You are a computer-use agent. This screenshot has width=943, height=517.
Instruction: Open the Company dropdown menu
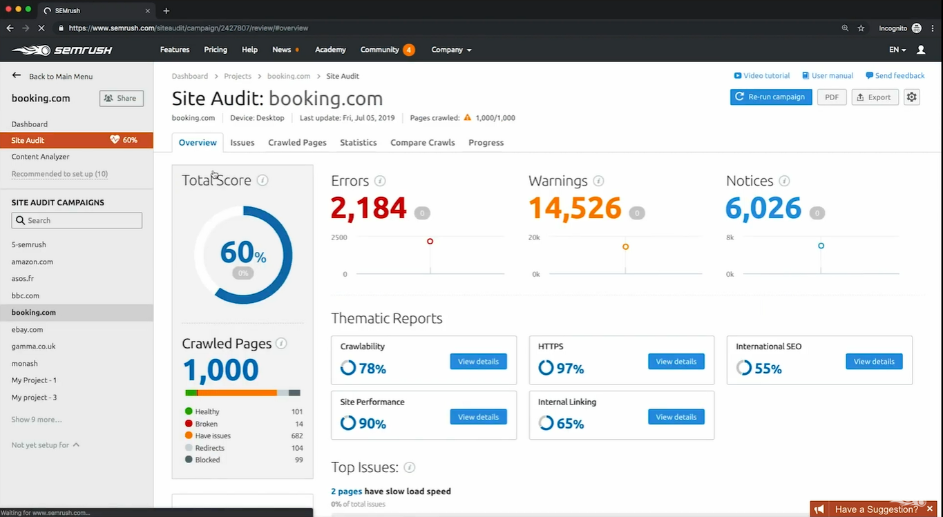pos(451,50)
